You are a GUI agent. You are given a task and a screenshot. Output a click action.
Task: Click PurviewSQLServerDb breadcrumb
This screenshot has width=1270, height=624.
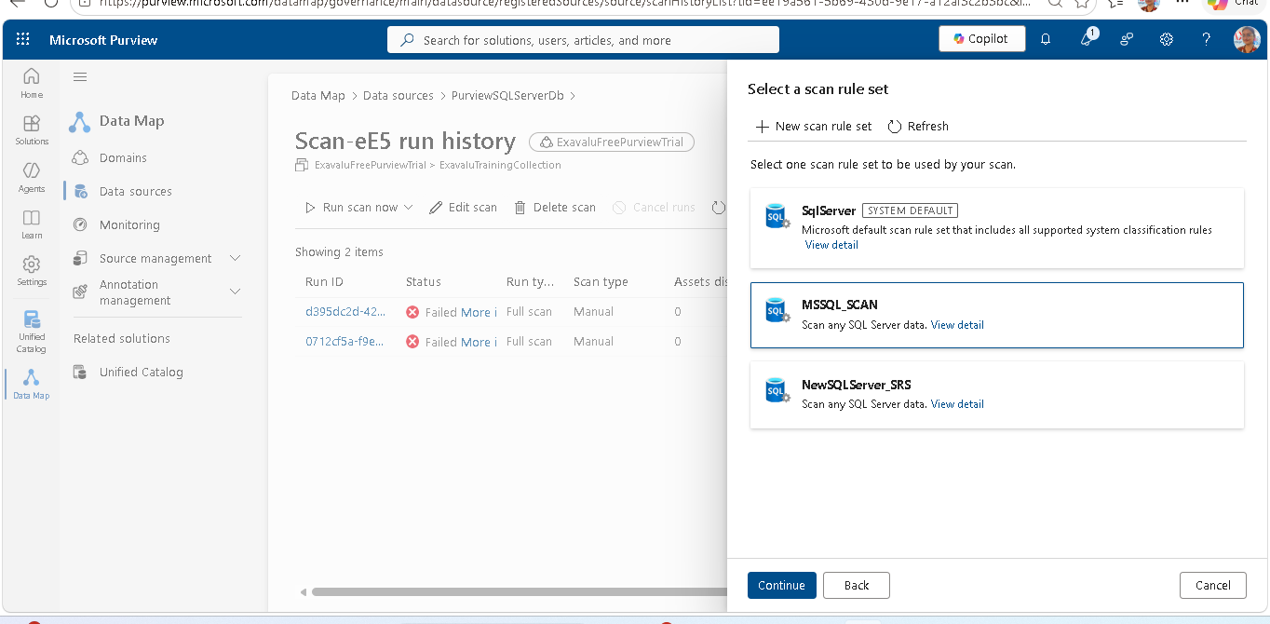click(x=507, y=95)
